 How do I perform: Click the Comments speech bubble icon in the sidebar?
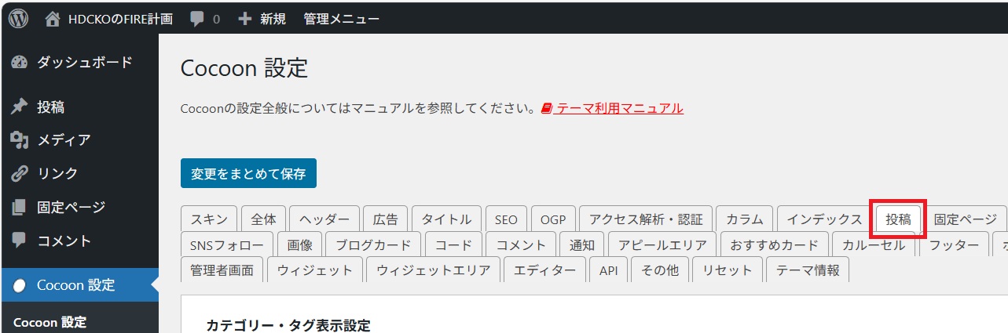(20, 241)
